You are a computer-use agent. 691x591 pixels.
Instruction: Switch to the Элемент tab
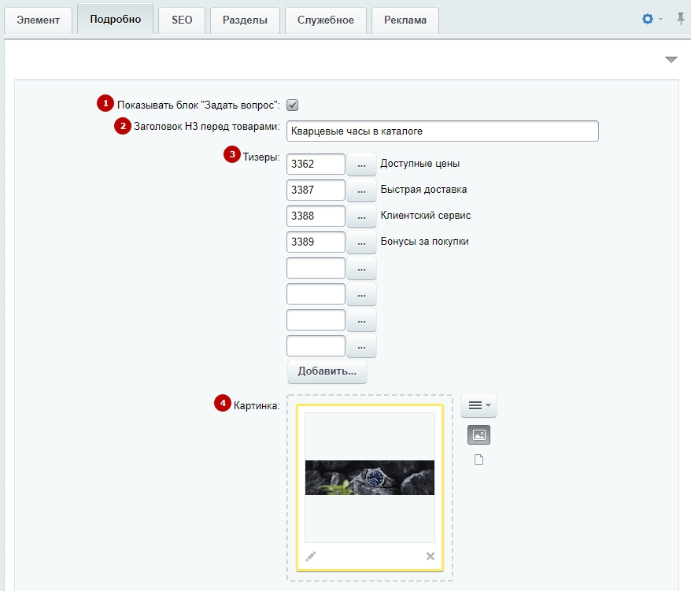pyautogui.click(x=39, y=20)
